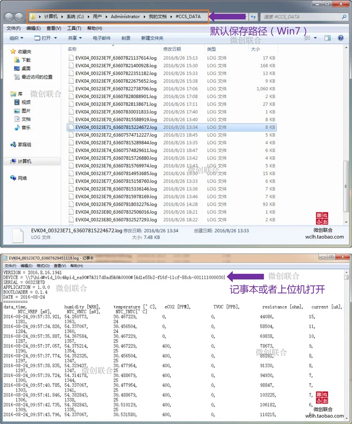Toggle the preview pane icon

tap(328, 38)
